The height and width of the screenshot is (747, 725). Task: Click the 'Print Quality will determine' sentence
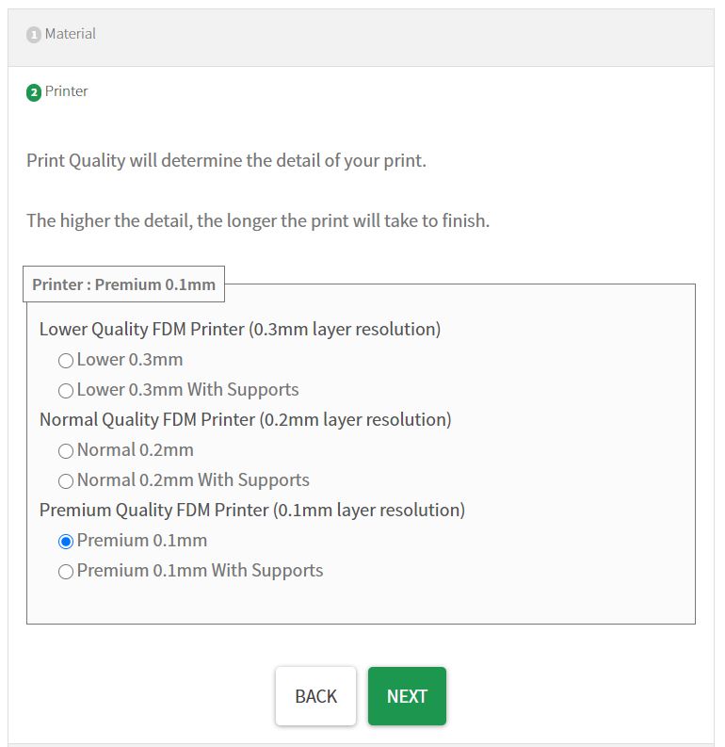226,160
